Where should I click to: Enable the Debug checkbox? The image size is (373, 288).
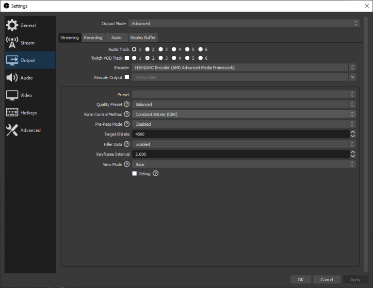click(135, 174)
